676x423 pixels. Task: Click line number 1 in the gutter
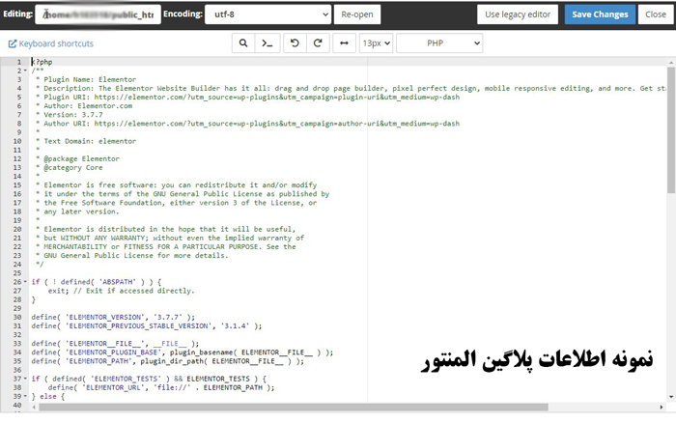[x=19, y=62]
